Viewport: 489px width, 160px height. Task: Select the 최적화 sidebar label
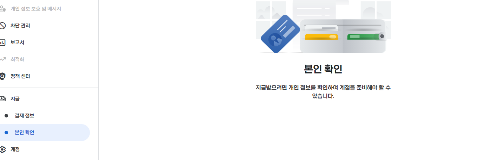(17, 59)
